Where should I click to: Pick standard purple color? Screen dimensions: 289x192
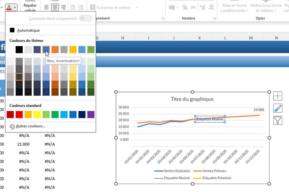pos(91,114)
